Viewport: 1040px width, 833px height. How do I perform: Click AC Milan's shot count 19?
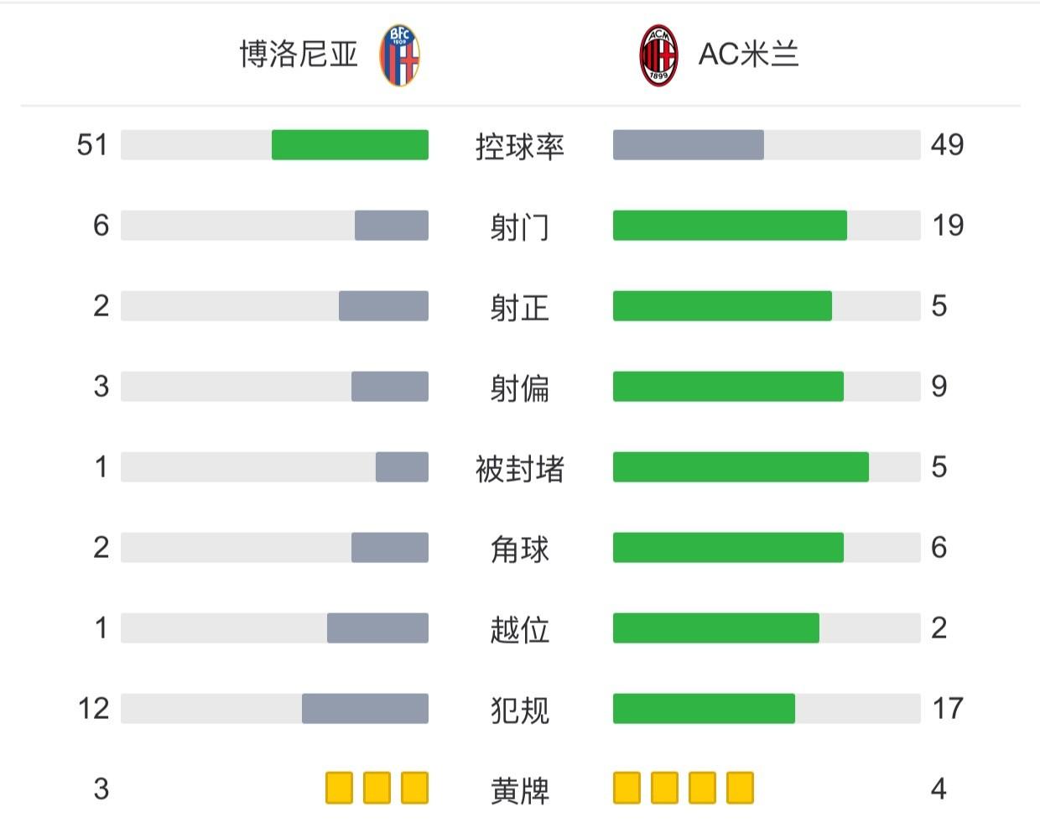click(x=948, y=226)
